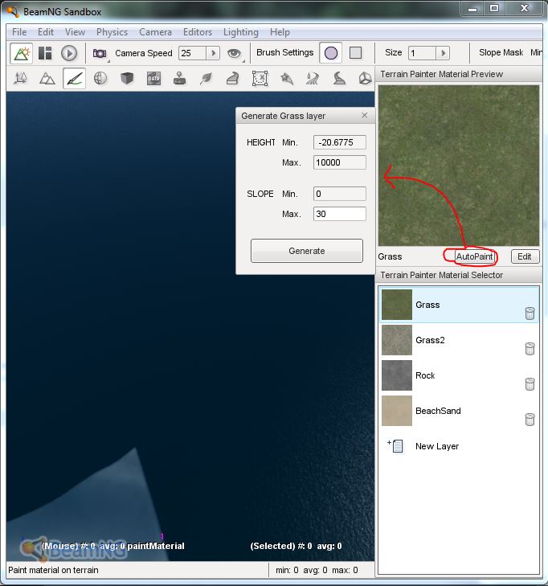The height and width of the screenshot is (586, 548).
Task: Click the AutoPaint button
Action: pyautogui.click(x=474, y=256)
